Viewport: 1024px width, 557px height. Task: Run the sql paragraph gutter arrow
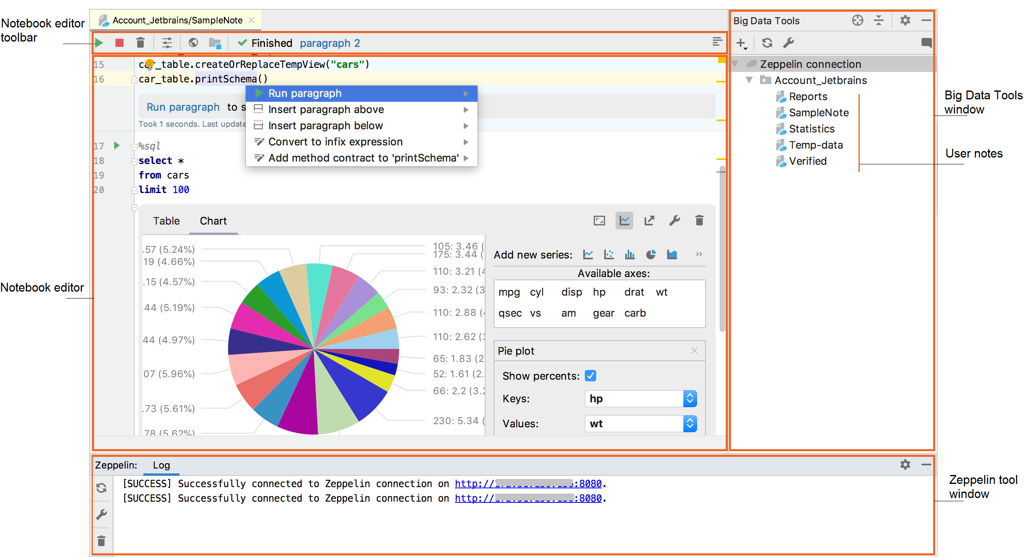(117, 145)
